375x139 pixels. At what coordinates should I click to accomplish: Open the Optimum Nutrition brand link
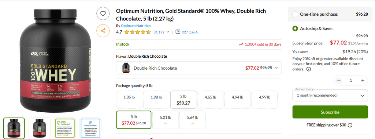pyautogui.click(x=135, y=26)
